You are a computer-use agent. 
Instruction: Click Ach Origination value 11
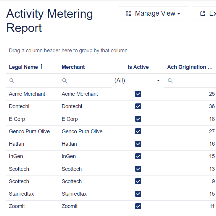coord(212,206)
